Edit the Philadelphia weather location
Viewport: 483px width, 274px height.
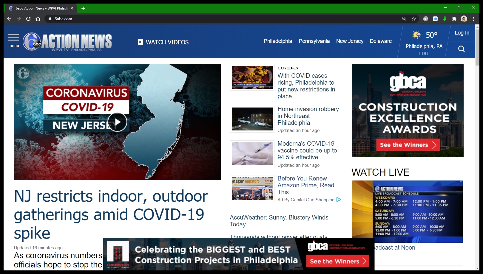[424, 54]
